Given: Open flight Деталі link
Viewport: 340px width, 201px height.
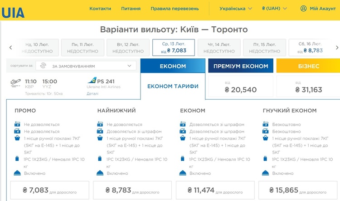Looking at the screenshot, I should coord(92,94).
